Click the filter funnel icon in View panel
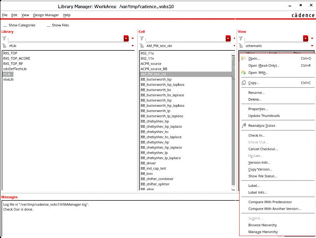This screenshot has height=238, width=316. (241, 38)
